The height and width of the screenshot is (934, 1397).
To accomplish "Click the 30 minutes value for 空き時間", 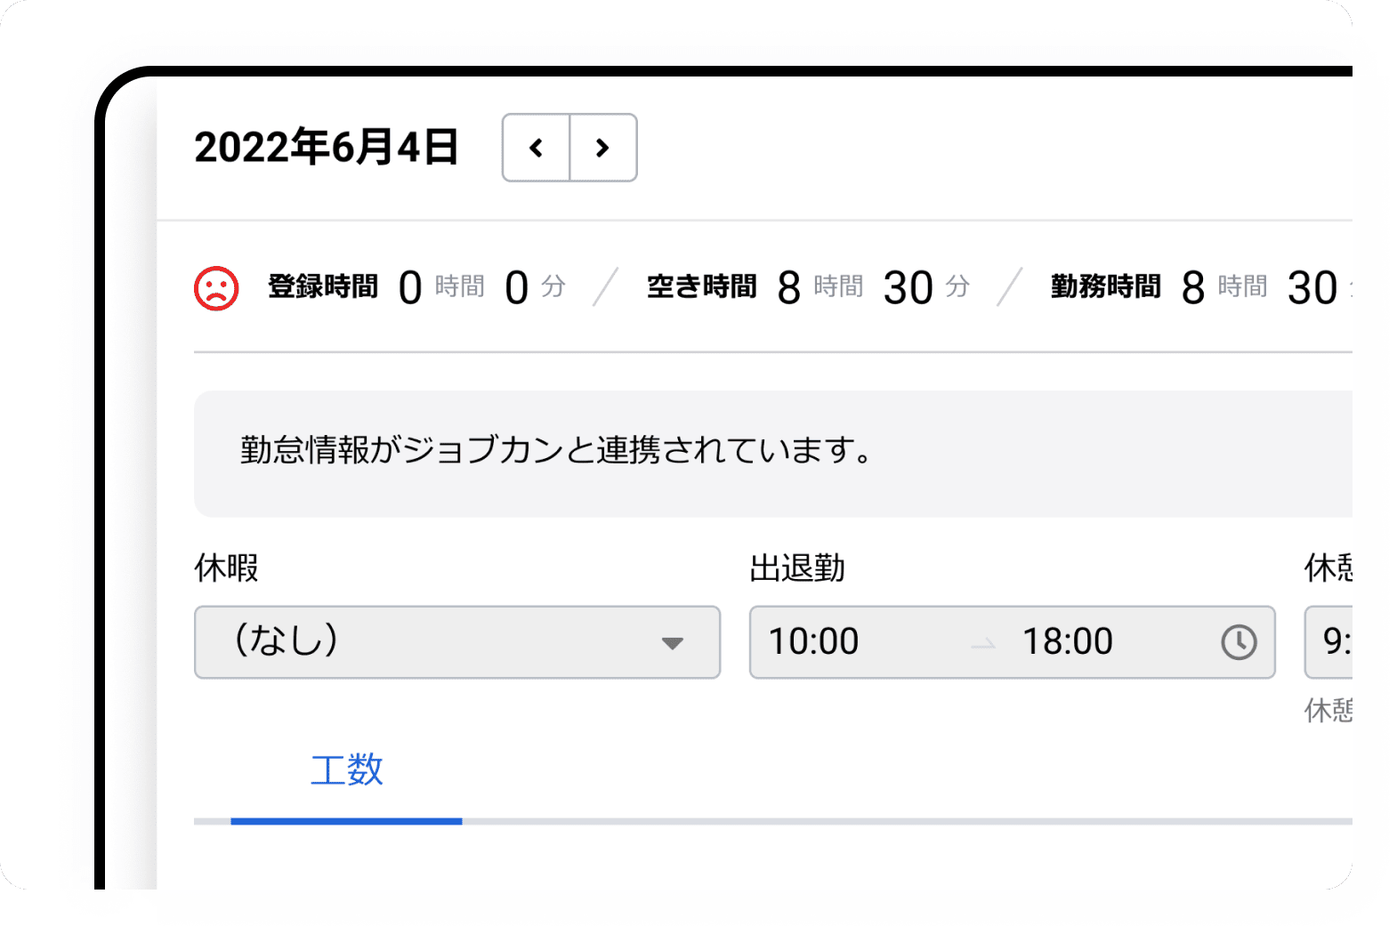I will (908, 288).
